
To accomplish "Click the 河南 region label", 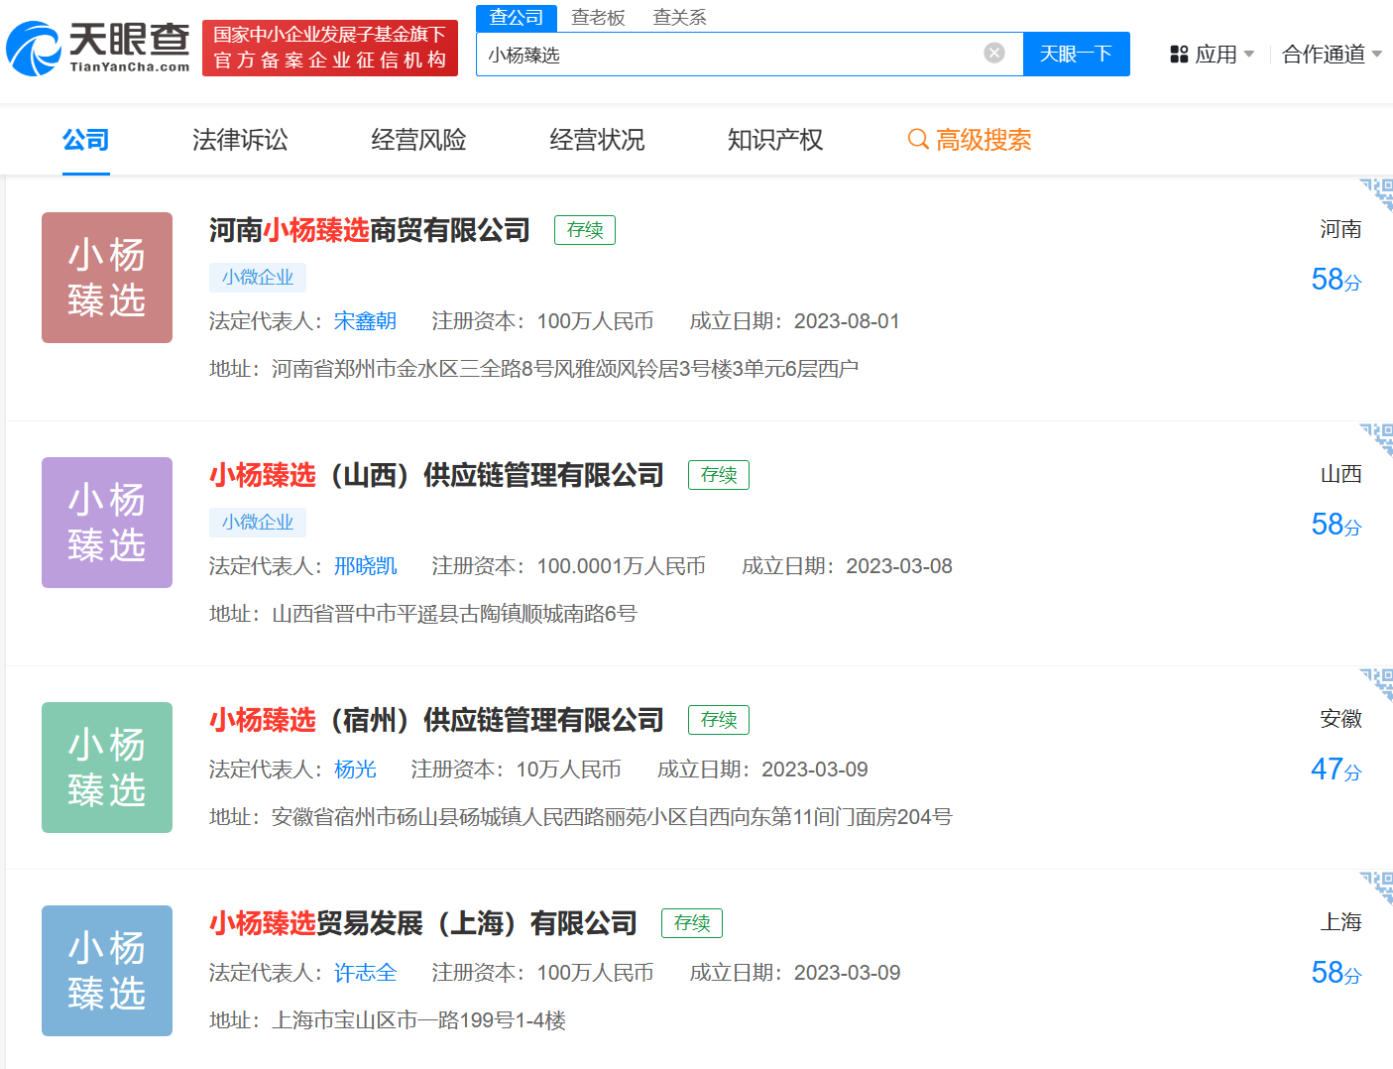I will coord(1340,229).
